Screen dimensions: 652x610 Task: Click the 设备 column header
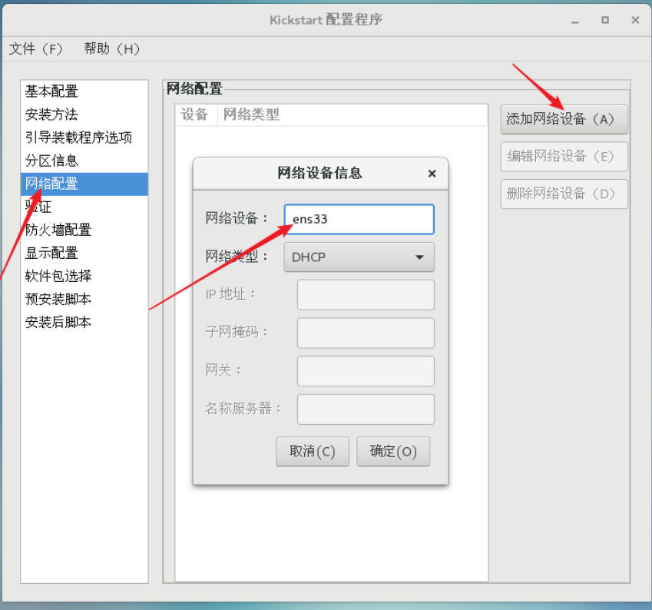[x=196, y=114]
